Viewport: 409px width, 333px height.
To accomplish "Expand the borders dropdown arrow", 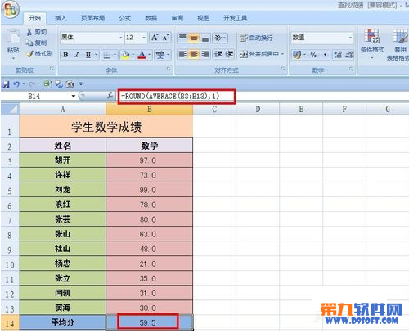I will coord(115,55).
